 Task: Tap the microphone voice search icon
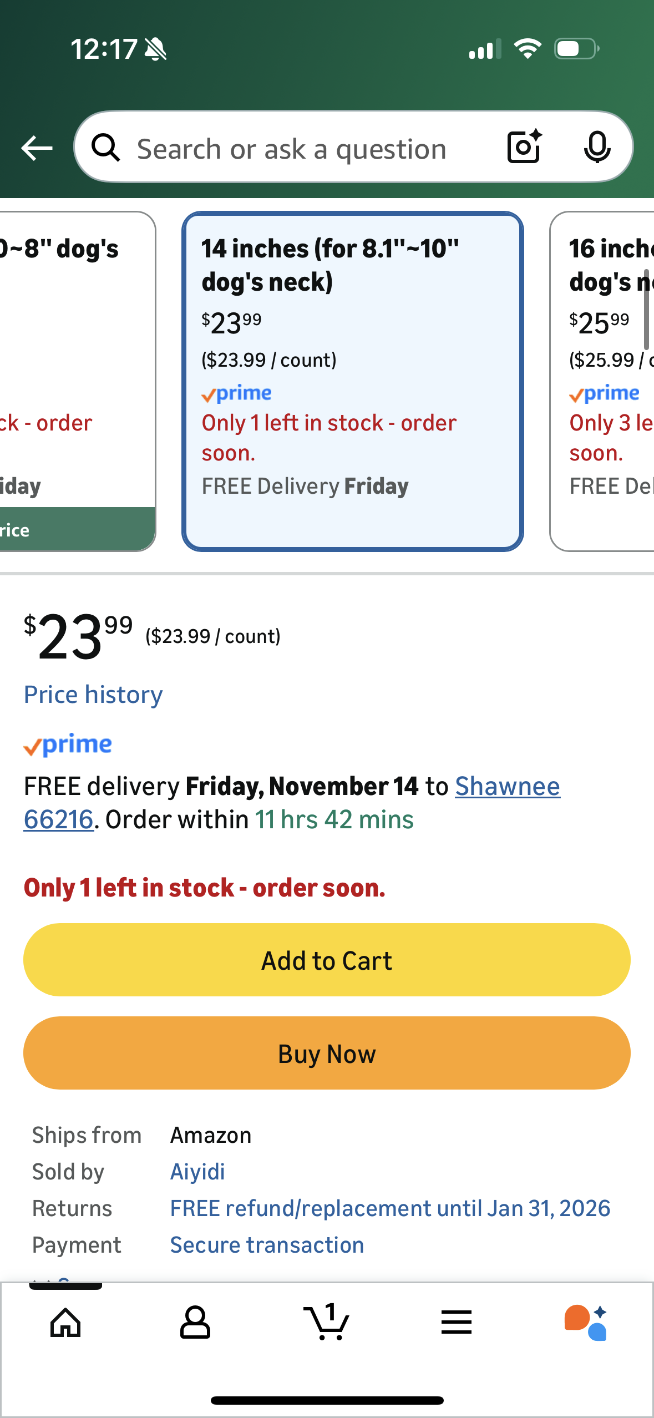coord(597,148)
